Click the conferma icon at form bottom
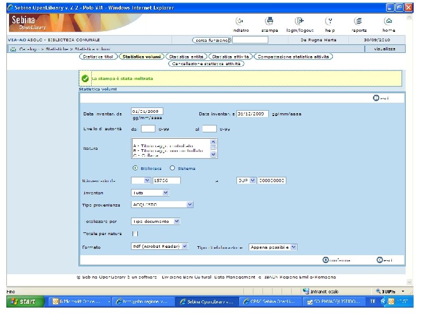421x315 pixels. 326,260
